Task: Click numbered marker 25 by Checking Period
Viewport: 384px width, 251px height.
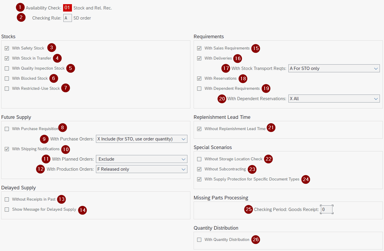Action: pyautogui.click(x=249, y=209)
